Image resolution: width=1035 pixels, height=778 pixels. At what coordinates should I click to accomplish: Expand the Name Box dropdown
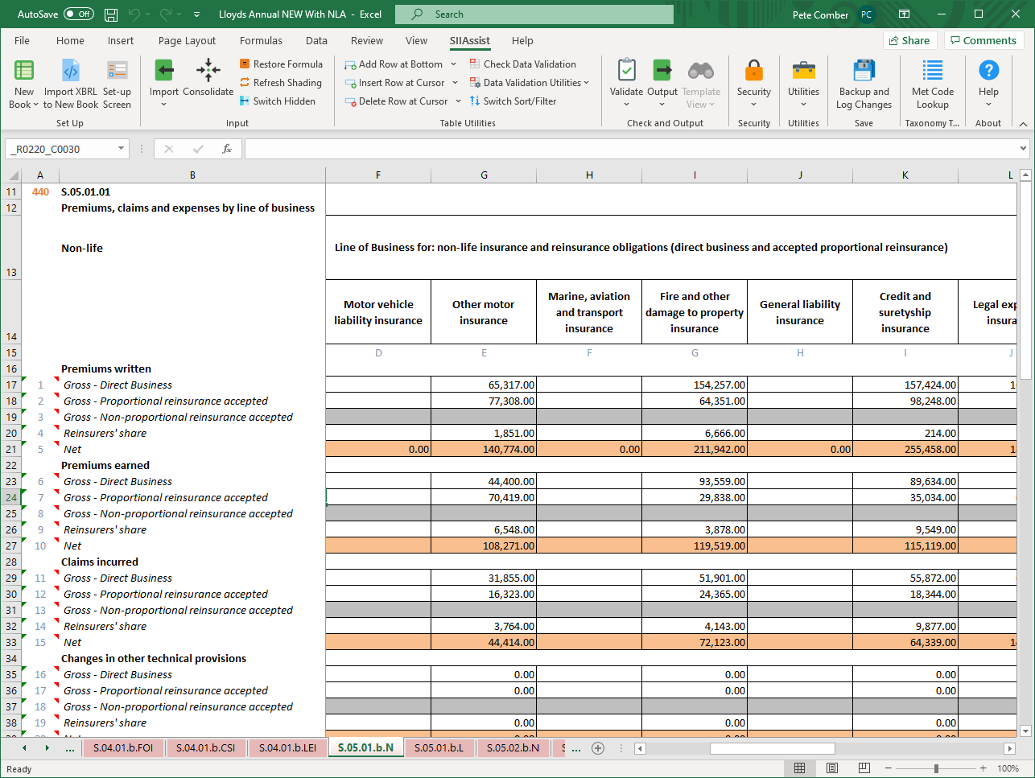[121, 149]
